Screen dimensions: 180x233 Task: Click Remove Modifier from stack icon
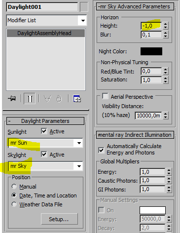(x=59, y=99)
